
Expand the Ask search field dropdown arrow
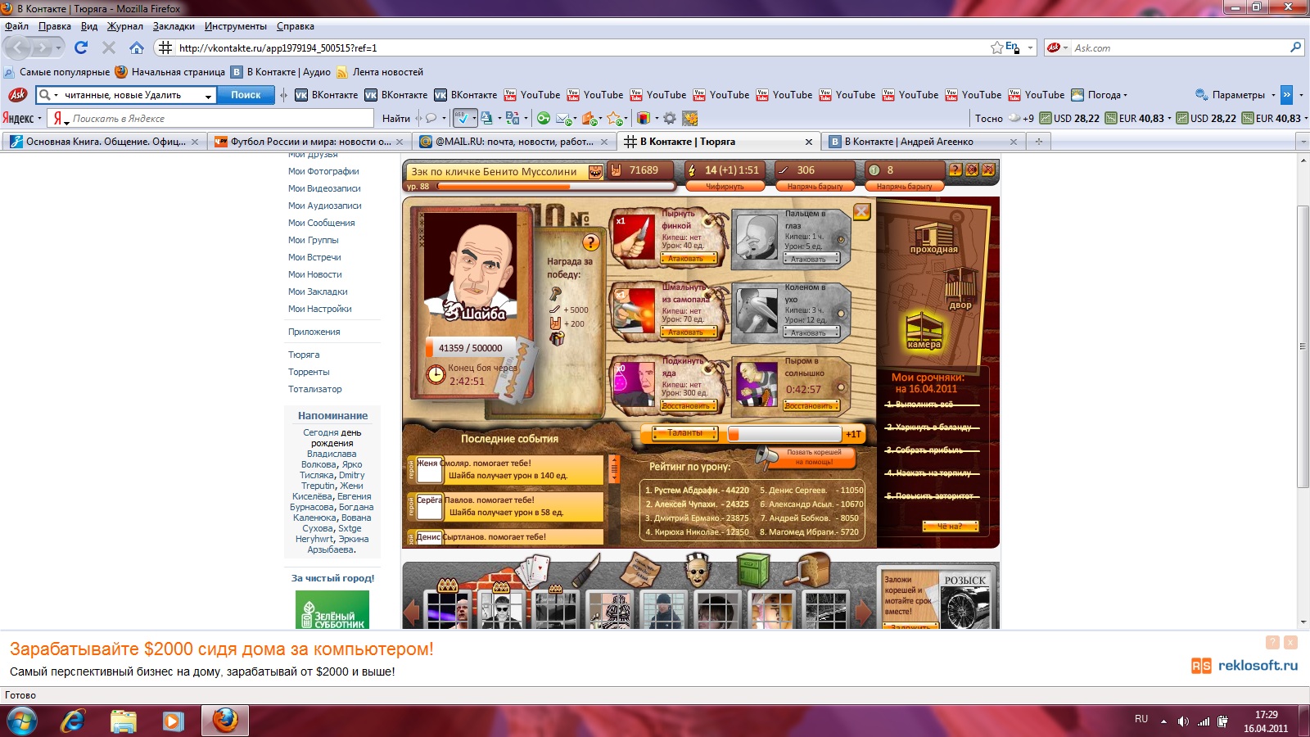pos(208,96)
